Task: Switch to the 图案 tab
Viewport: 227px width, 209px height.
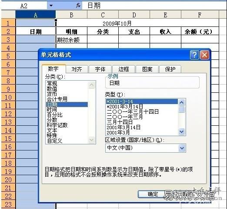Action: click(147, 69)
